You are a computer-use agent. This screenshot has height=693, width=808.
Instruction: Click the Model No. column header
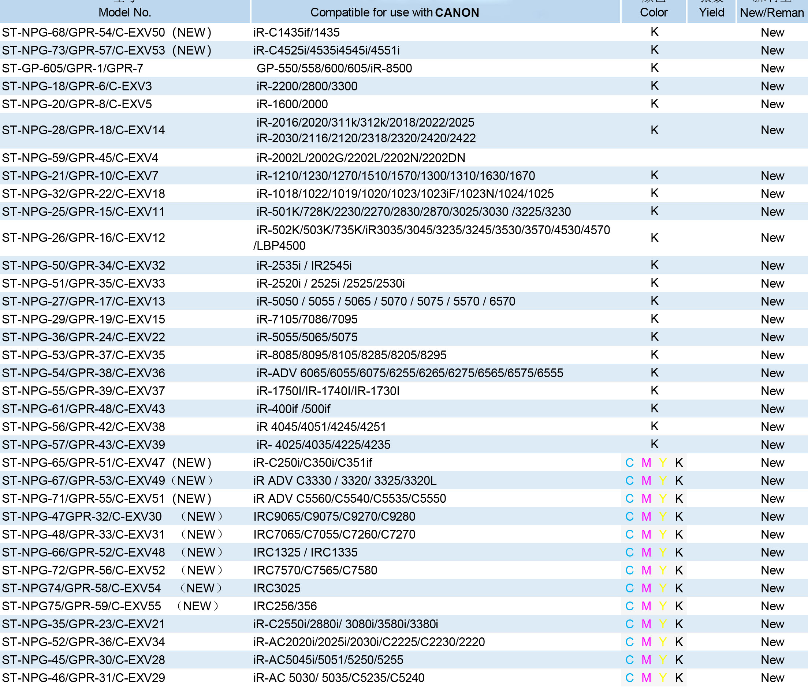(x=125, y=12)
